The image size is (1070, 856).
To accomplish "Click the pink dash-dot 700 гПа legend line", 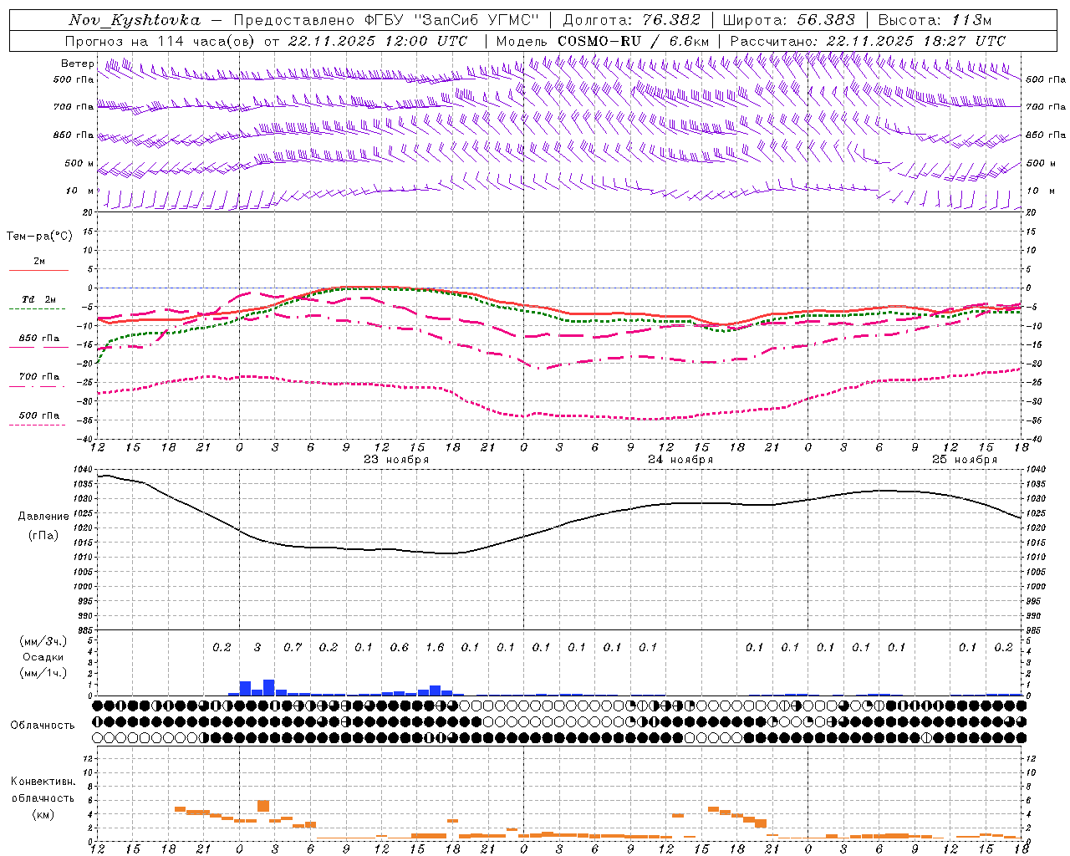I will [x=37, y=386].
